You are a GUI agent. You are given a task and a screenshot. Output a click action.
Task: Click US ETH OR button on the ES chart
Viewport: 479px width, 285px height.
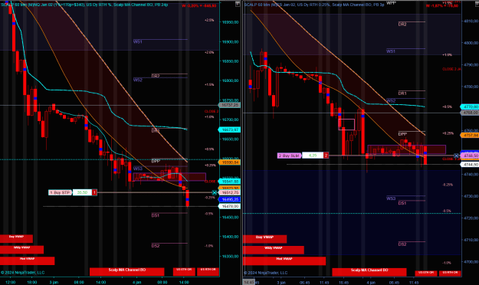click(426, 273)
